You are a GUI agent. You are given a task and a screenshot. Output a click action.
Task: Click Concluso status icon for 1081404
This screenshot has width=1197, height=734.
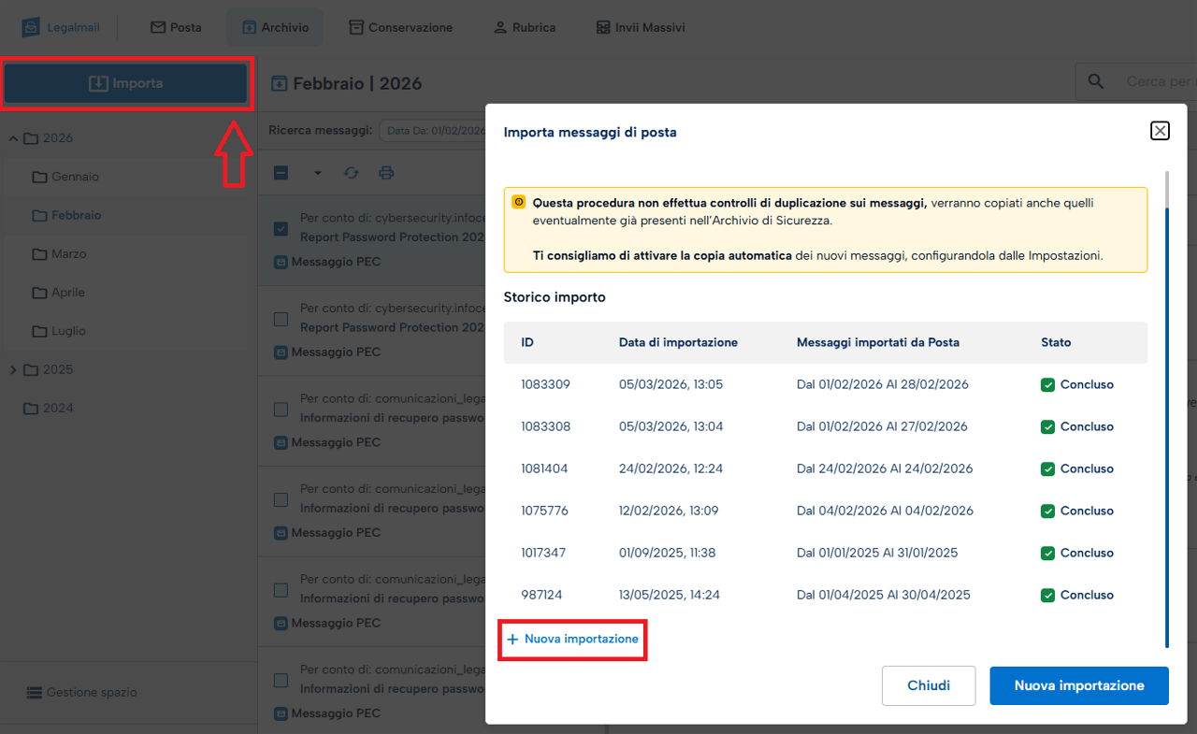pyautogui.click(x=1047, y=468)
